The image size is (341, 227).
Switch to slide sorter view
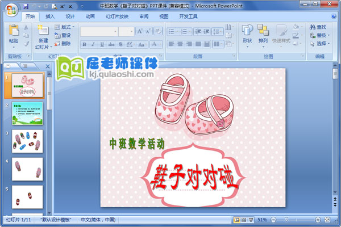tap(244, 220)
